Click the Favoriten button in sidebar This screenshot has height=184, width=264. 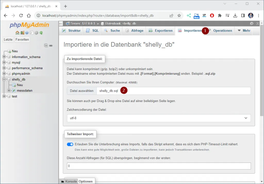[22, 39]
